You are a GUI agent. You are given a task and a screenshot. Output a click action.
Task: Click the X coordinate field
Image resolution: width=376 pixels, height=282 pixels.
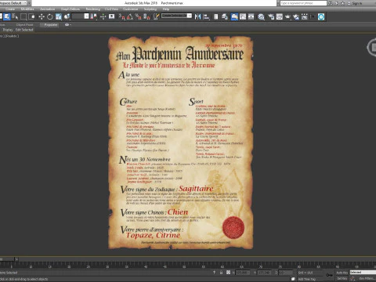coord(242,273)
